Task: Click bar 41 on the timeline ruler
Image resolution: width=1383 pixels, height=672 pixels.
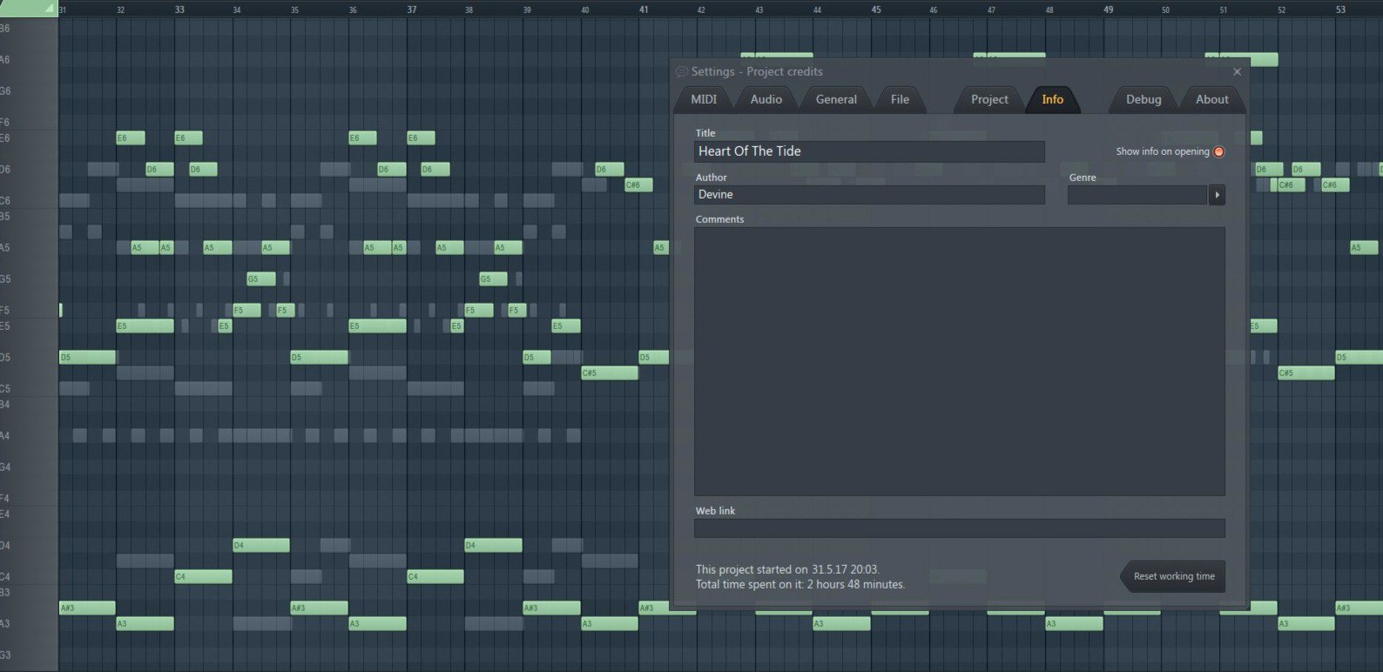Action: coord(644,10)
